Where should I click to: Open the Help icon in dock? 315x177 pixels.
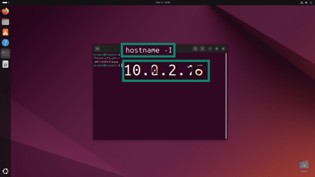click(x=6, y=42)
